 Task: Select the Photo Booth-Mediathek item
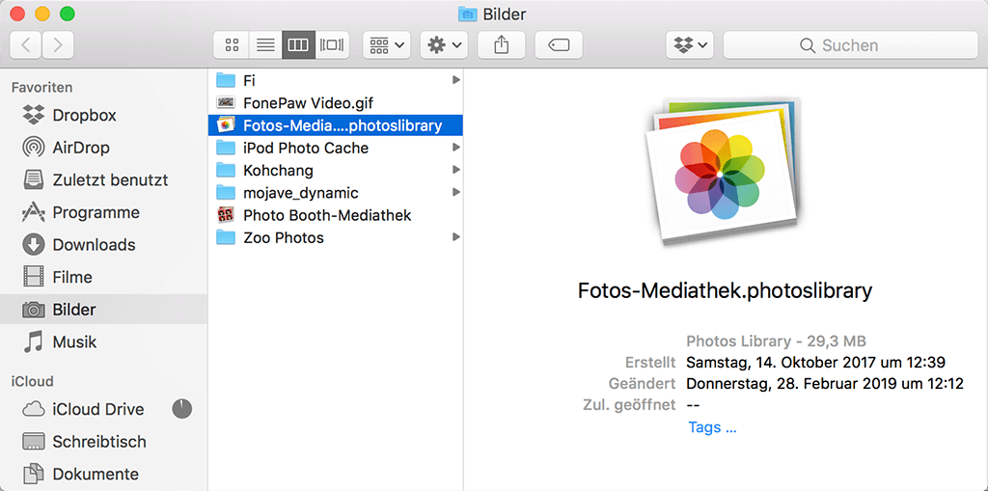(327, 215)
